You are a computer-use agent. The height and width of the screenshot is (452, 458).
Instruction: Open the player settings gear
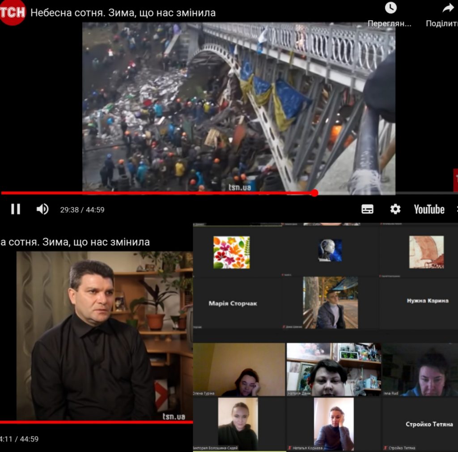[x=395, y=209]
